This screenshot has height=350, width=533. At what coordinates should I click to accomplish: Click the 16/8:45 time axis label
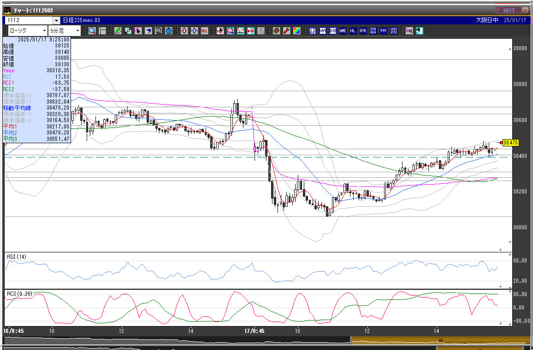tap(13, 331)
